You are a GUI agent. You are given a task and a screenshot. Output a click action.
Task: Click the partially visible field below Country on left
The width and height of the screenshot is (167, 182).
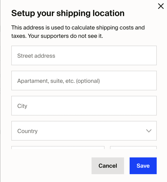click(58, 148)
